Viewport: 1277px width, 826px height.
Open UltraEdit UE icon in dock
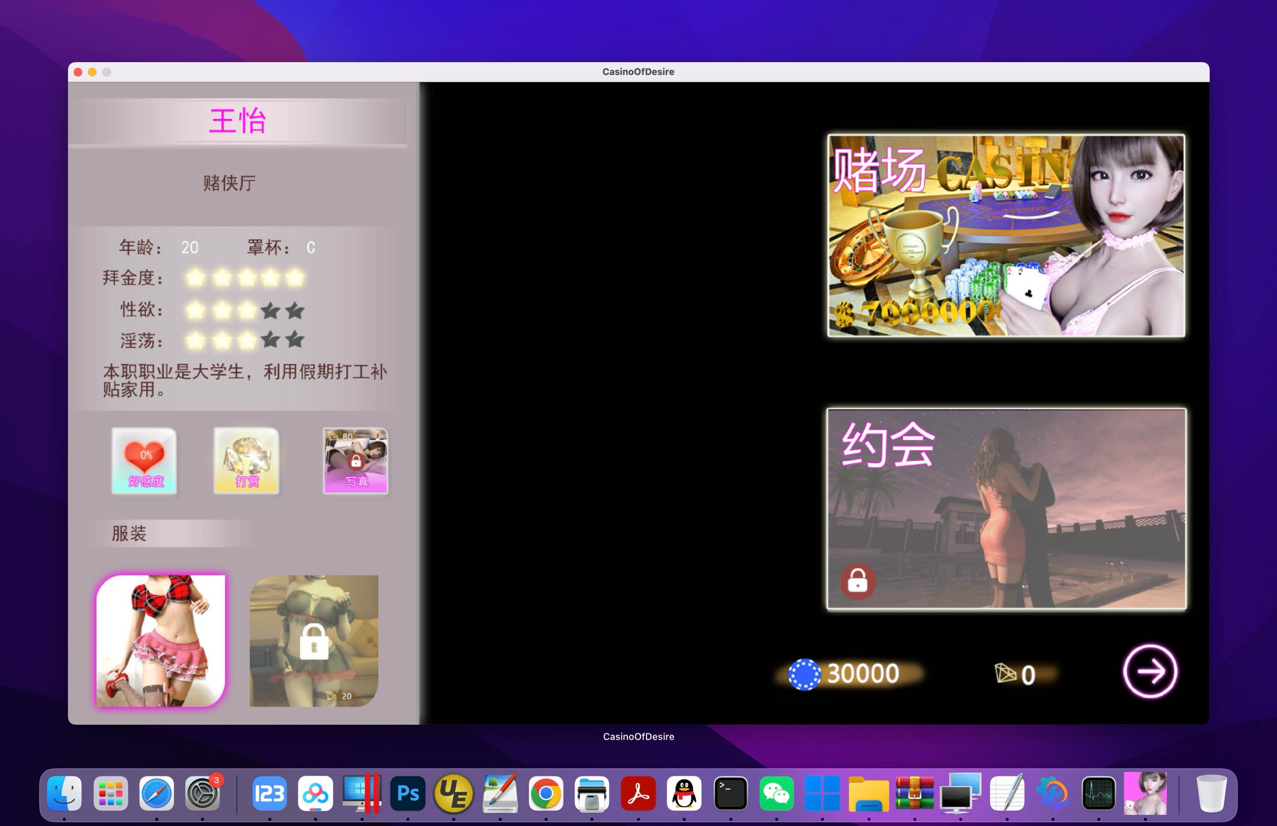pos(454,793)
